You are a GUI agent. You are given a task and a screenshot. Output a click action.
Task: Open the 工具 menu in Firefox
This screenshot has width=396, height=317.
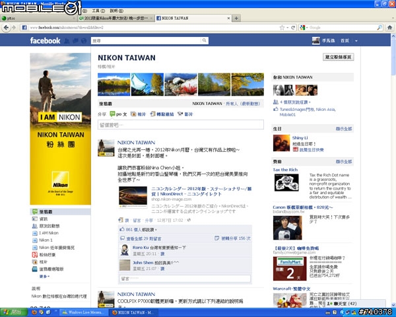pyautogui.click(x=98, y=11)
